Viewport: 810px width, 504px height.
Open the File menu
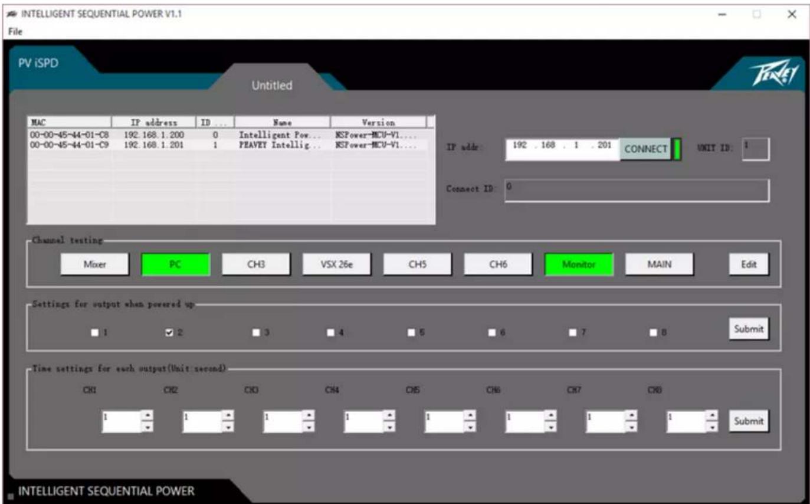15,32
